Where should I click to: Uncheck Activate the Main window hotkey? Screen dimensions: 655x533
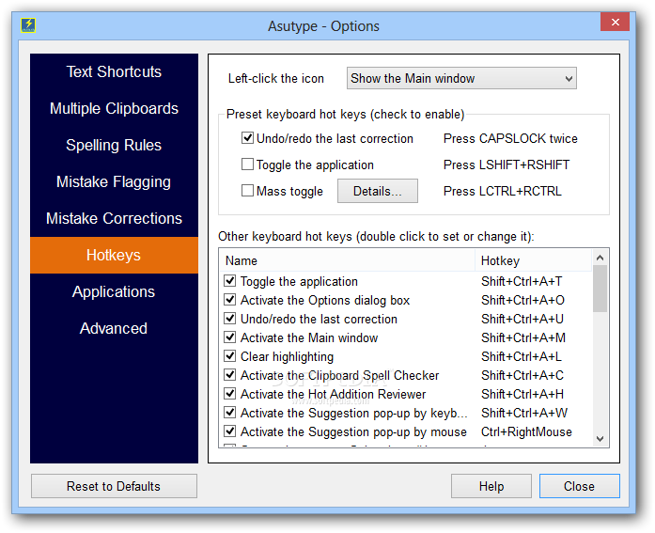[229, 337]
